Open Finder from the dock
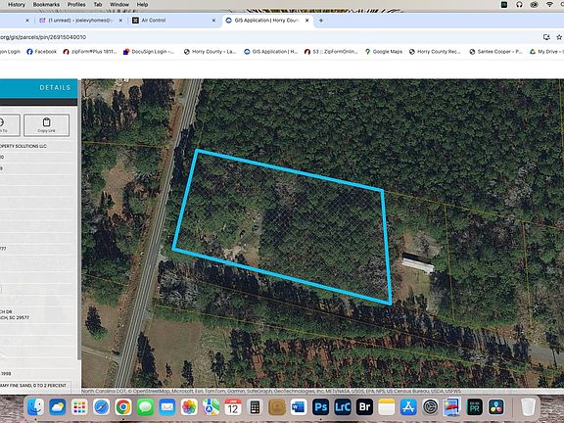The image size is (564, 423). click(x=35, y=407)
